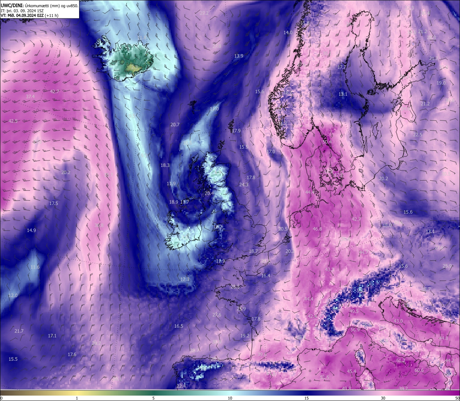460x401 pixels.
Task: Click the 5 tick on the color scale
Action: (153, 398)
